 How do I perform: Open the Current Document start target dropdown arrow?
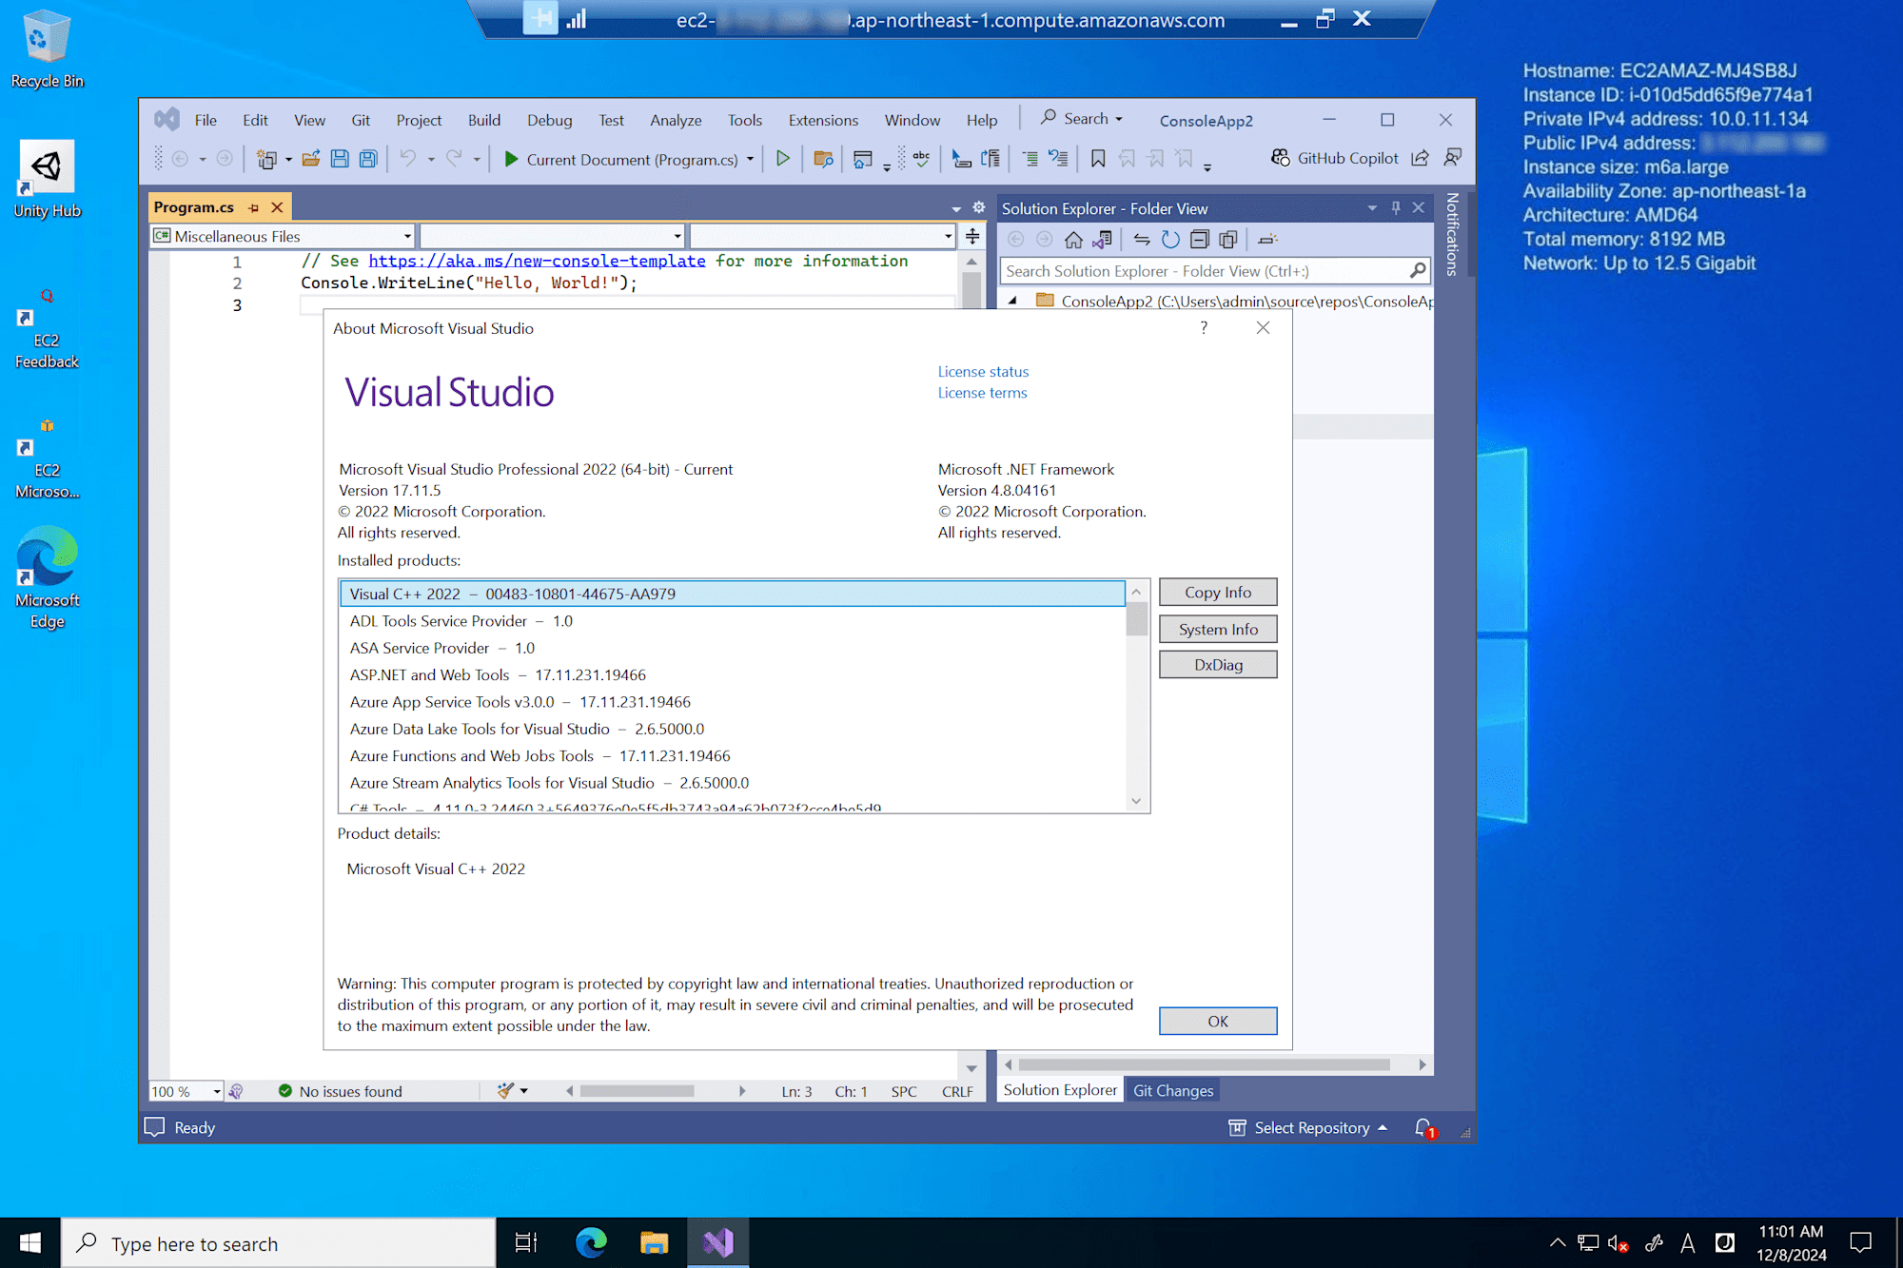click(750, 159)
